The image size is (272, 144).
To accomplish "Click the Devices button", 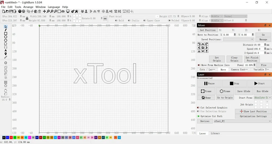I will click(205, 121).
